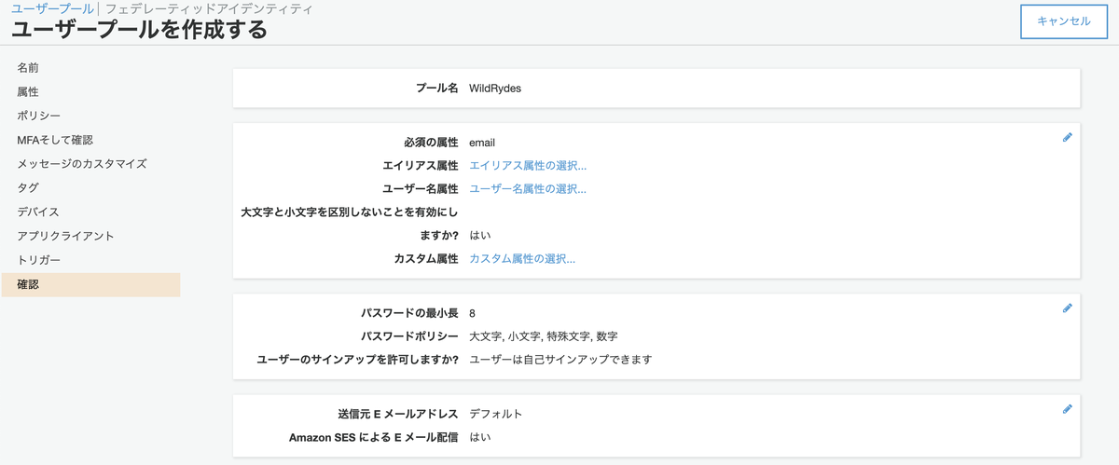Image resolution: width=1119 pixels, height=465 pixels.
Task: Open フェデレーティッドアイデンティティ in the header
Action: point(208,8)
